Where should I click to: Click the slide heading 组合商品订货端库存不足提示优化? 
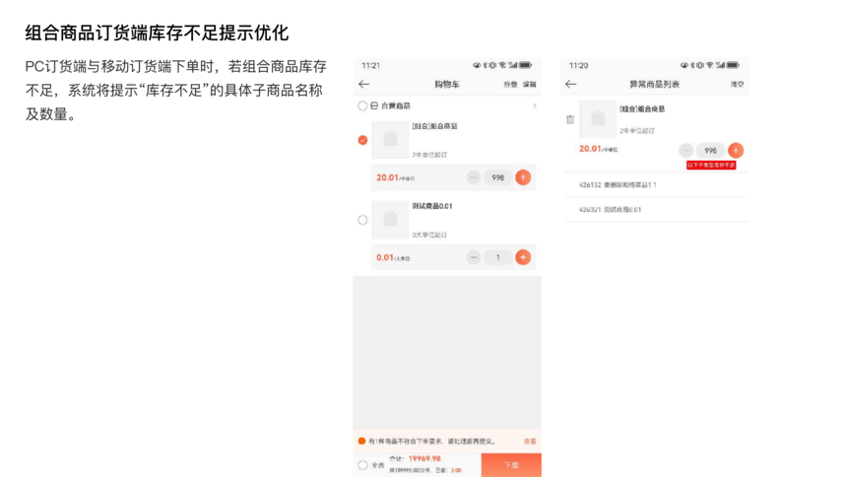157,33
